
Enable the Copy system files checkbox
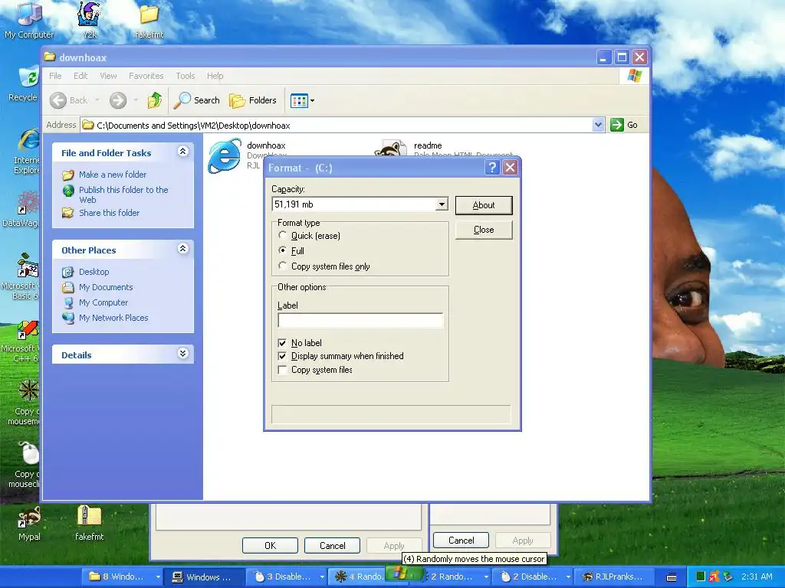coord(282,370)
